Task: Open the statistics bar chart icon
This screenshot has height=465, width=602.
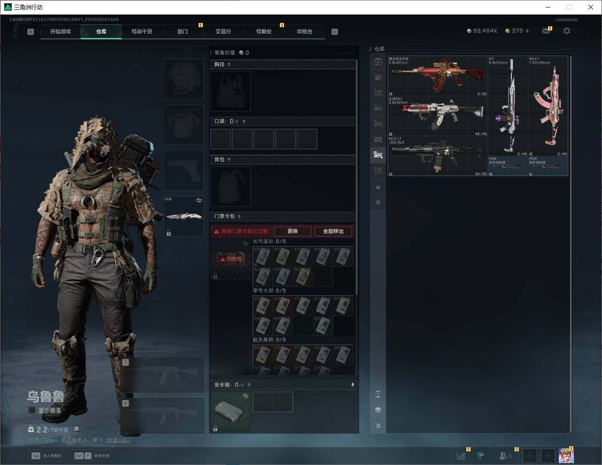Action: pos(461,455)
